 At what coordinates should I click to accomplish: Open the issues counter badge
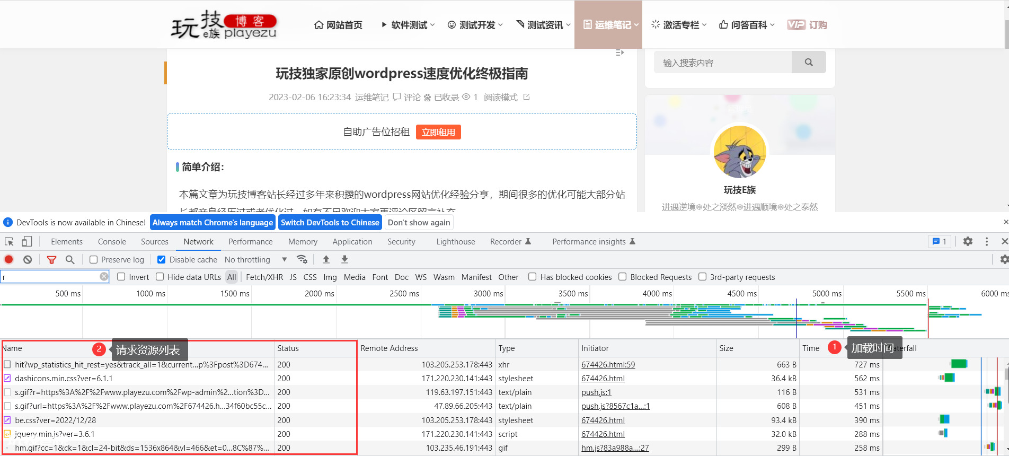pos(940,241)
